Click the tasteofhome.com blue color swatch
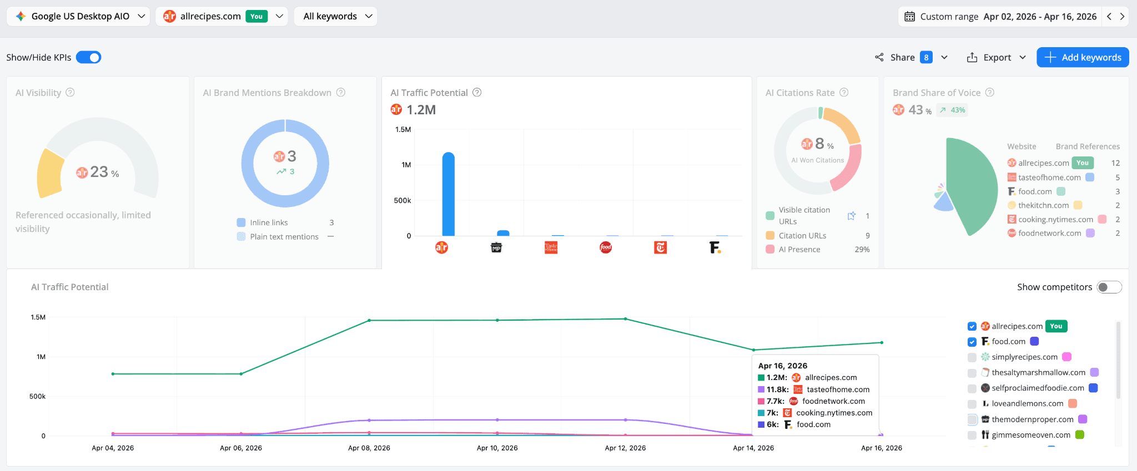 1090,178
